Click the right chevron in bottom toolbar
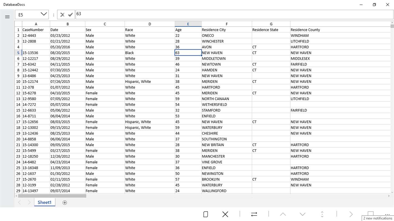 click(351, 214)
